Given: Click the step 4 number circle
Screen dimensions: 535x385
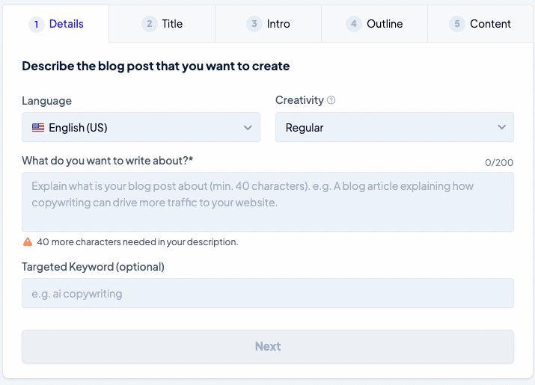Looking at the screenshot, I should (354, 24).
